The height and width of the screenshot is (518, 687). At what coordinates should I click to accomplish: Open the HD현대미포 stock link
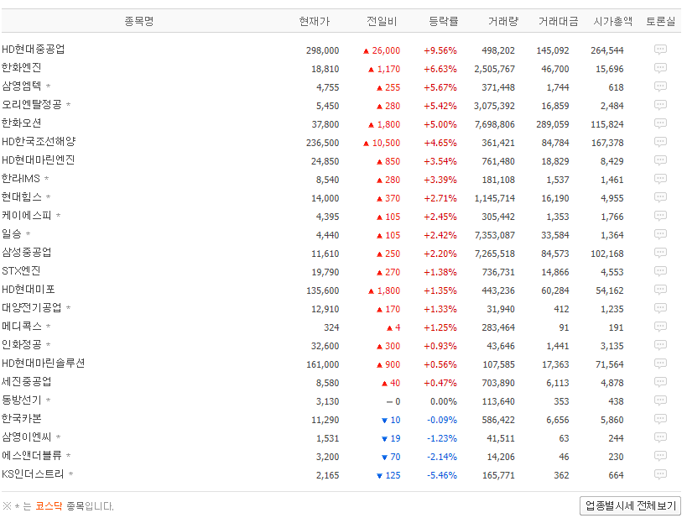click(x=29, y=289)
